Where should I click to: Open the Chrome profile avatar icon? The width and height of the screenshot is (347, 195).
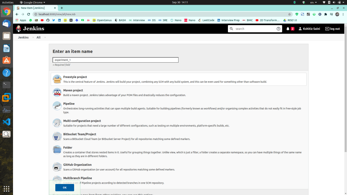(337, 14)
